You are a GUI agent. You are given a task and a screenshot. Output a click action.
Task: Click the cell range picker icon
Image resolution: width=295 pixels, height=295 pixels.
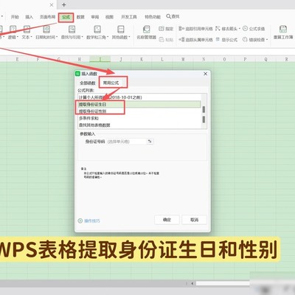(x=150, y=142)
